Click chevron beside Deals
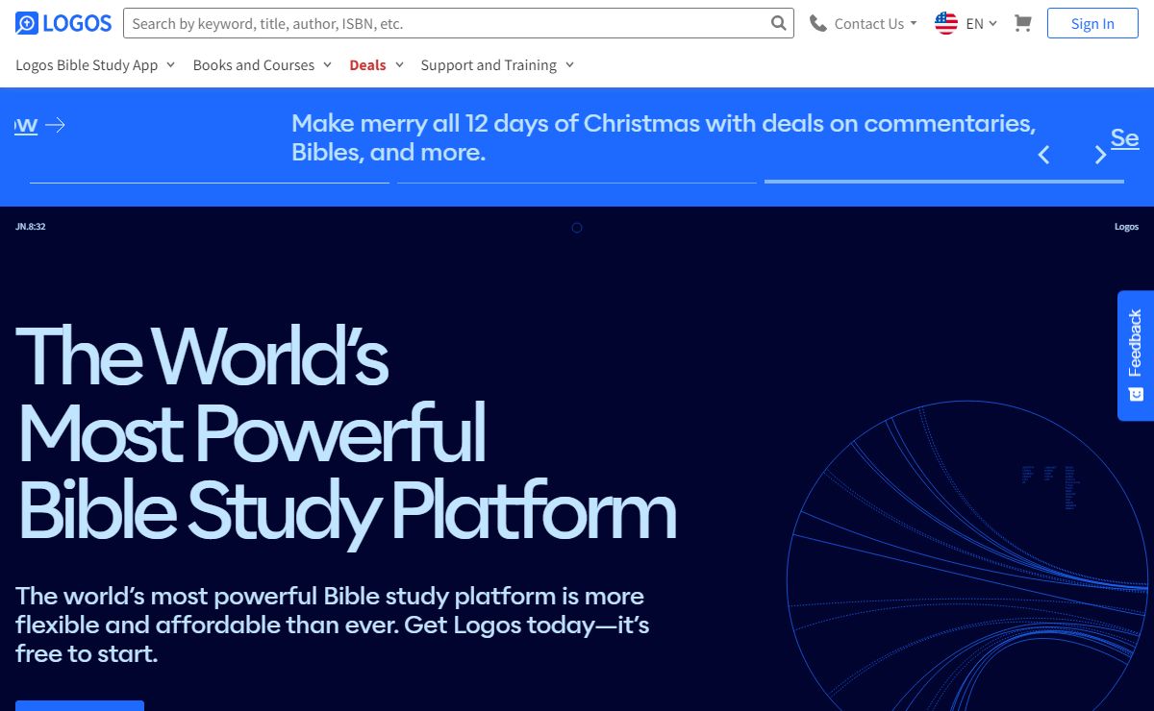Screen dimensions: 1154x711 (399, 65)
